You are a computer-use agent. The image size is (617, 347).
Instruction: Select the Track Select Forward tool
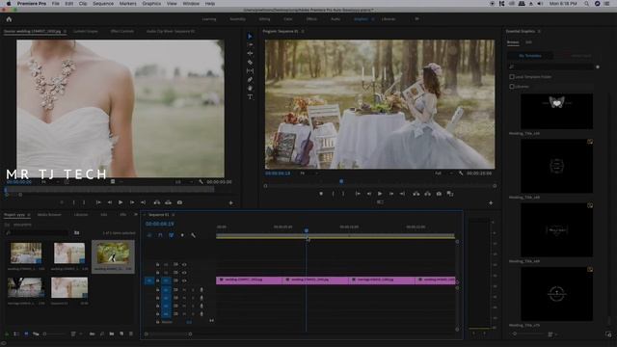[x=250, y=45]
